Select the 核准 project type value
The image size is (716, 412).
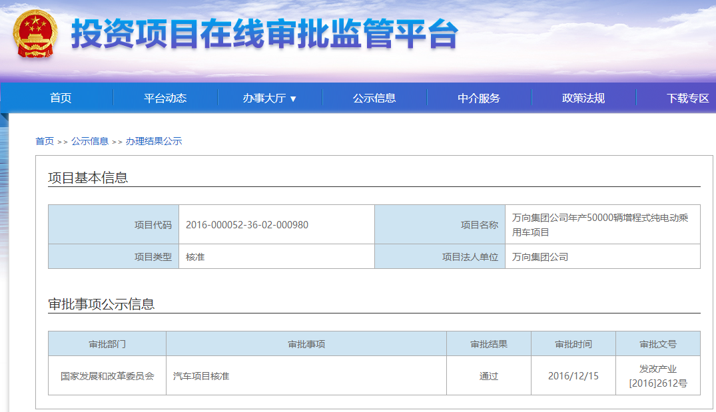(x=198, y=256)
